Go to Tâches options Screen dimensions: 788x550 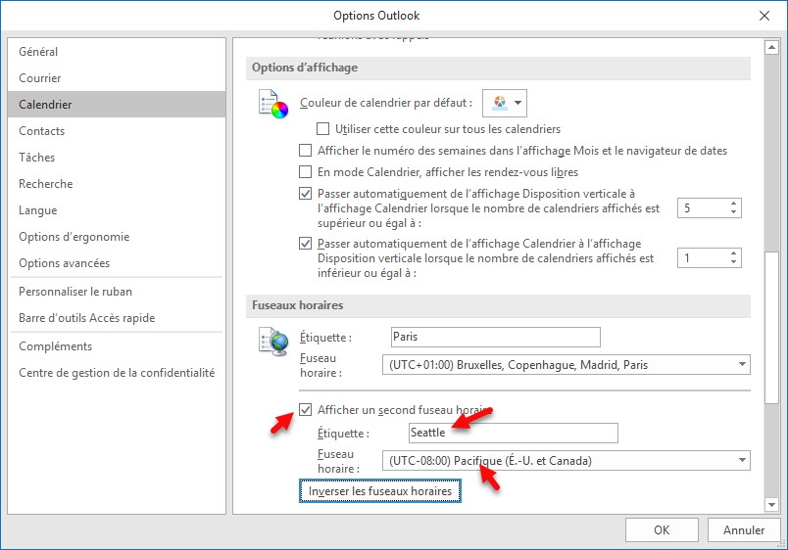click(117, 158)
